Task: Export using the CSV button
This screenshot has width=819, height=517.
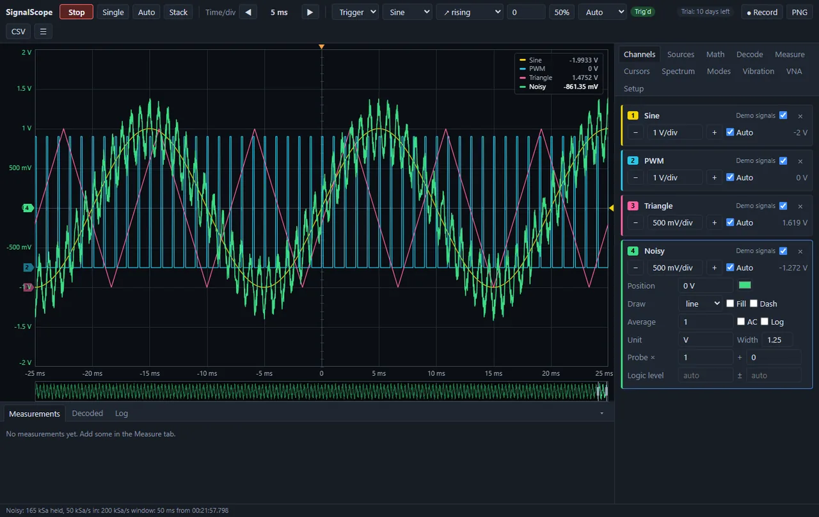Action: [19, 31]
